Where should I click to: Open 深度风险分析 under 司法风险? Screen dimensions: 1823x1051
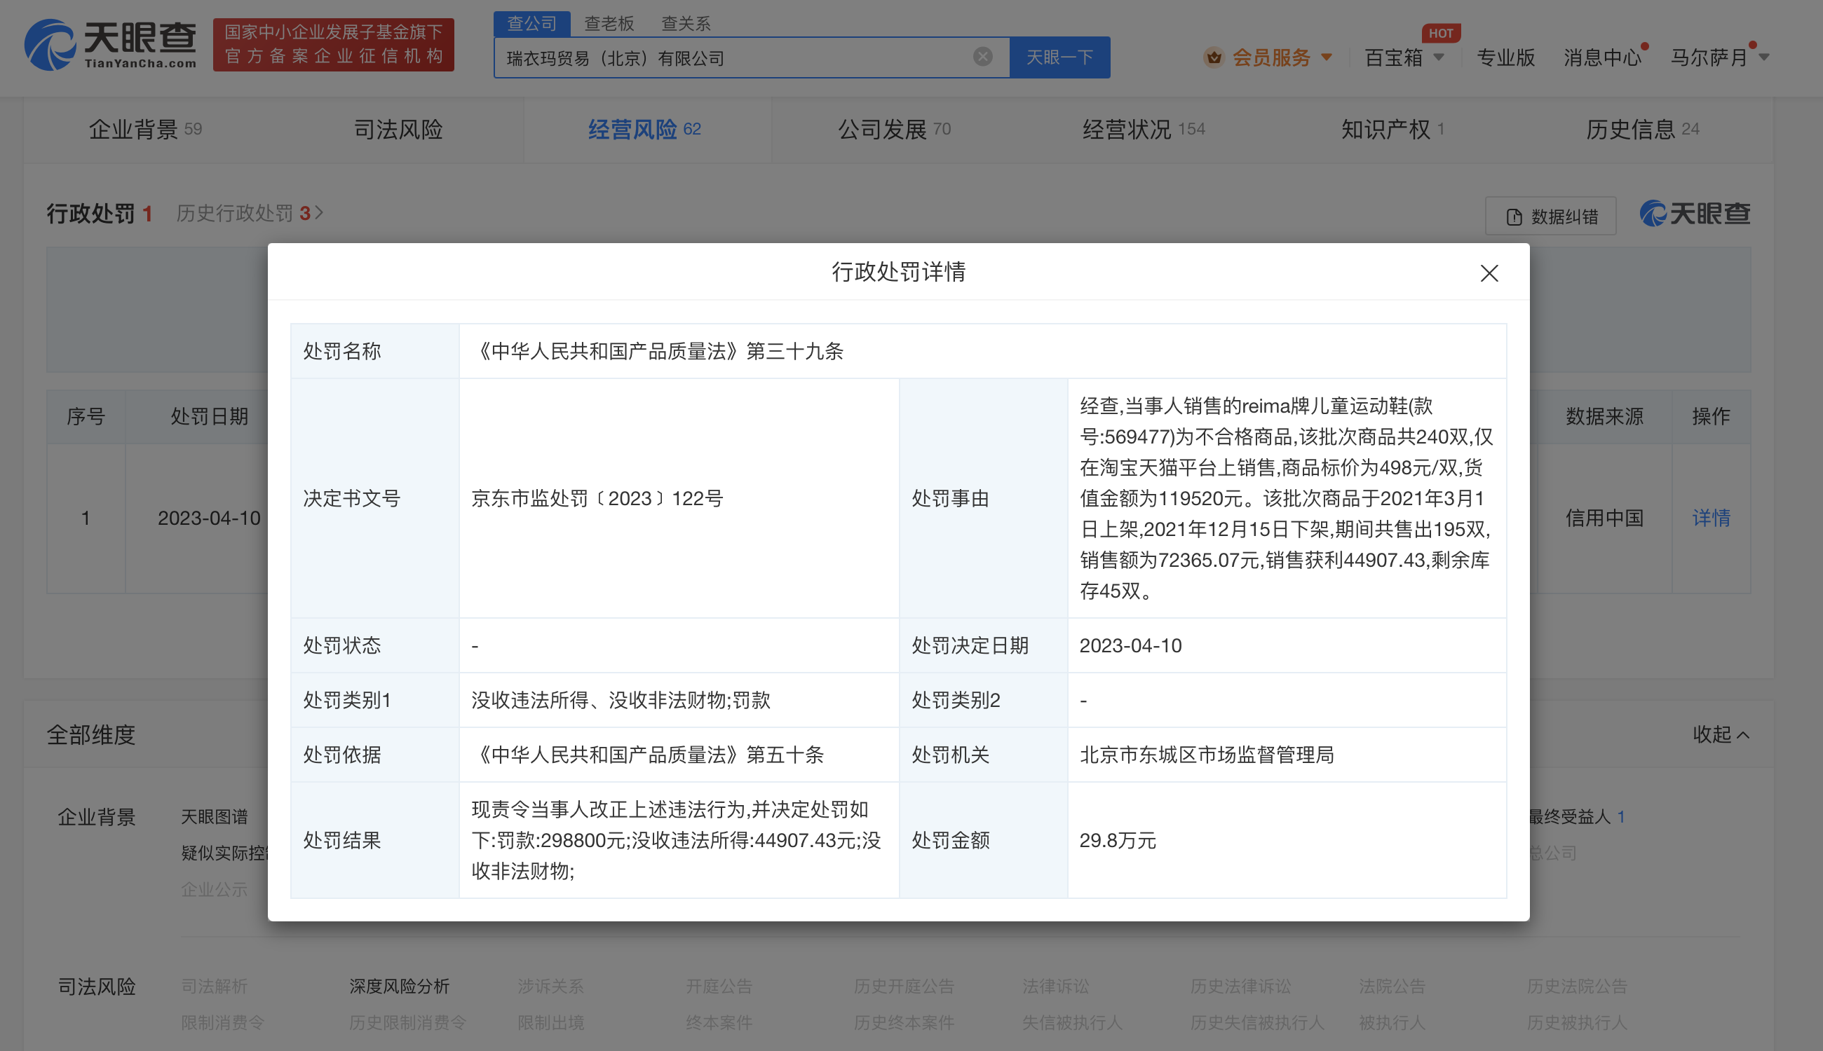(x=399, y=986)
